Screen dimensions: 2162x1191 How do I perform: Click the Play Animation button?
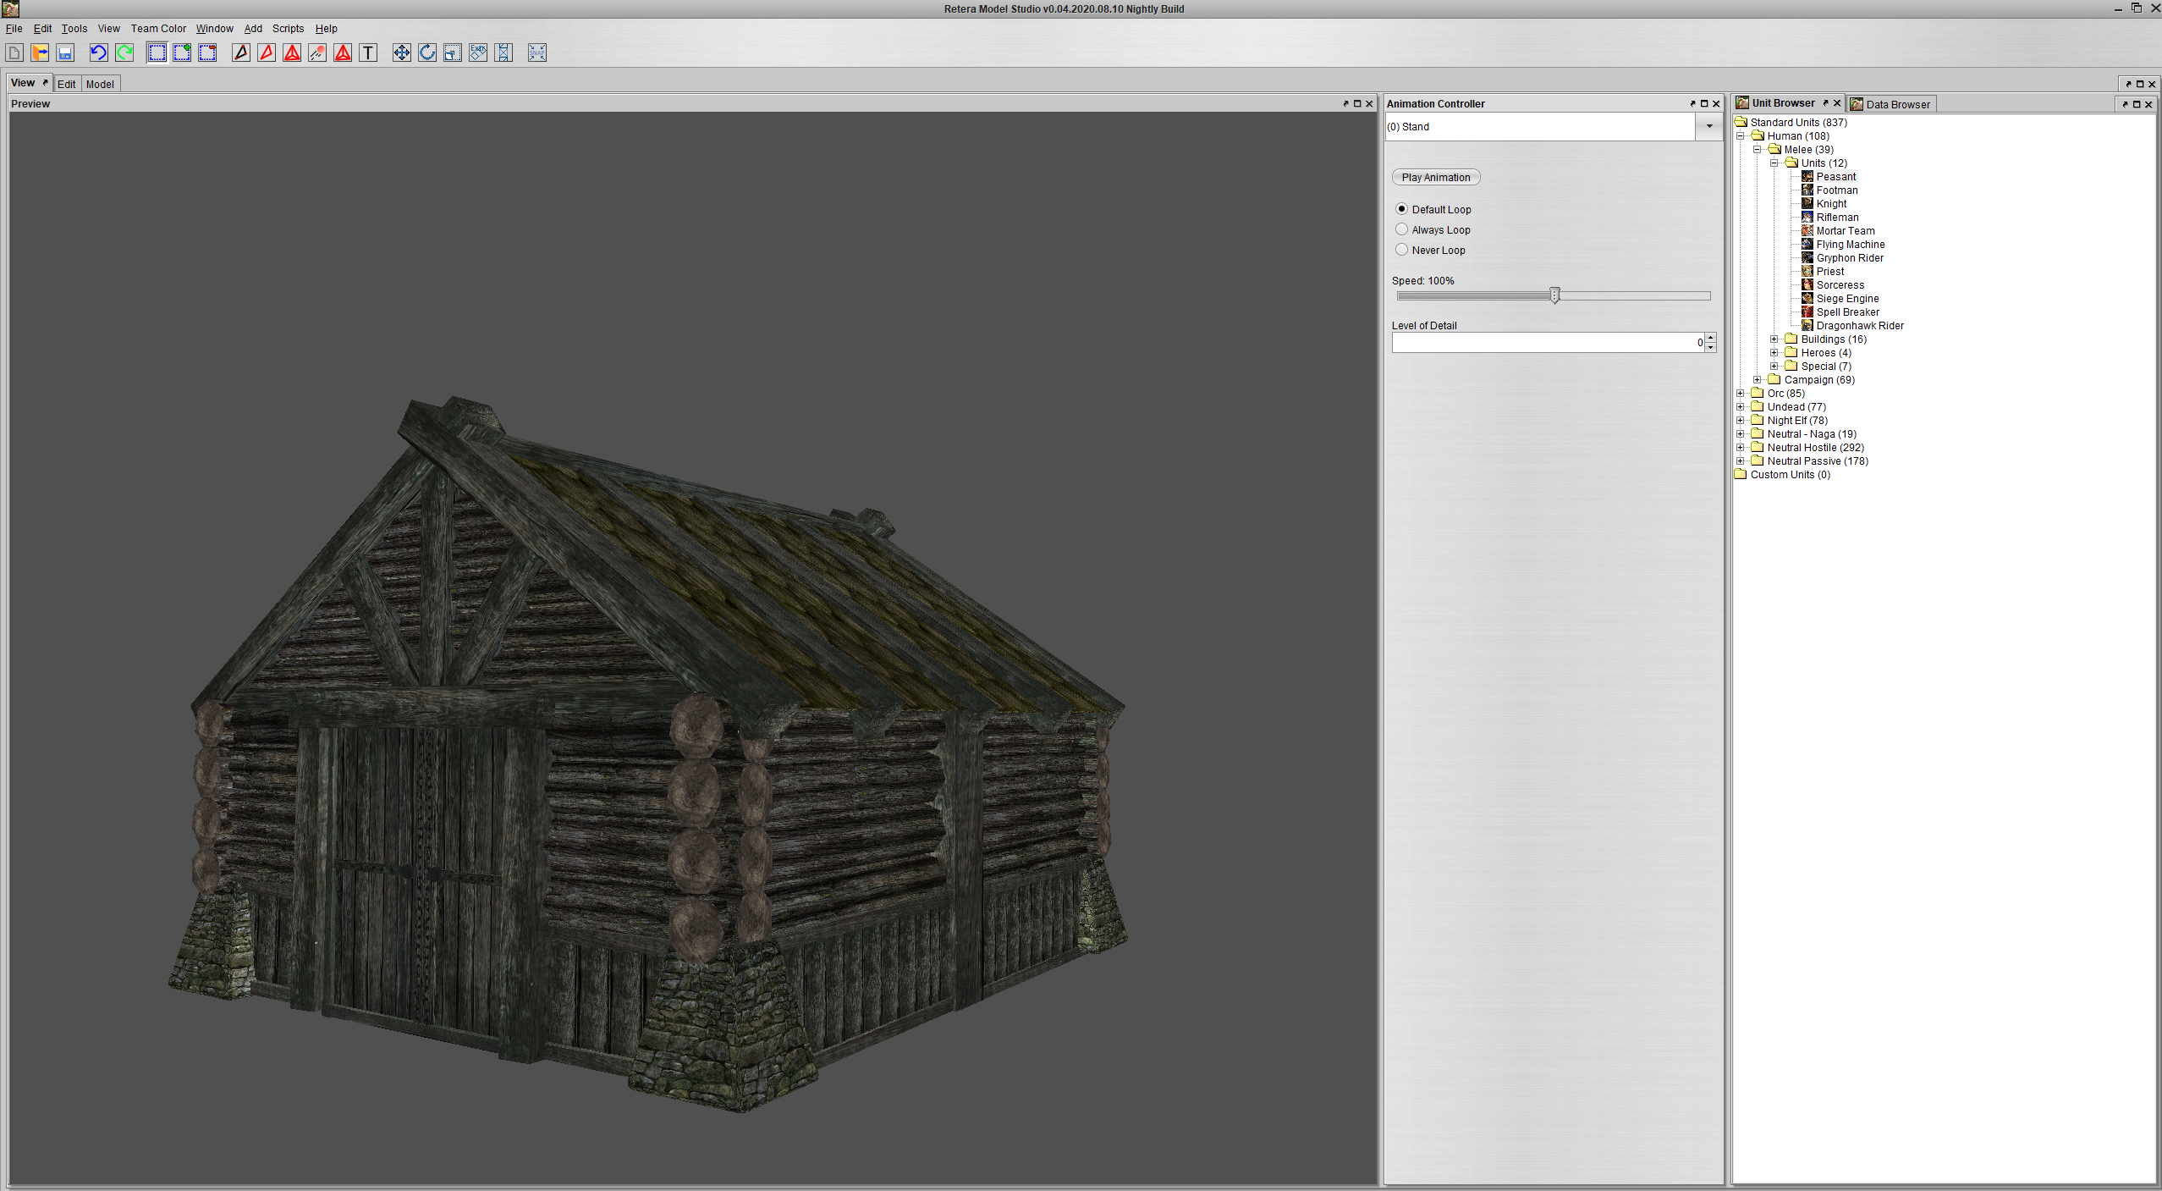1436,178
